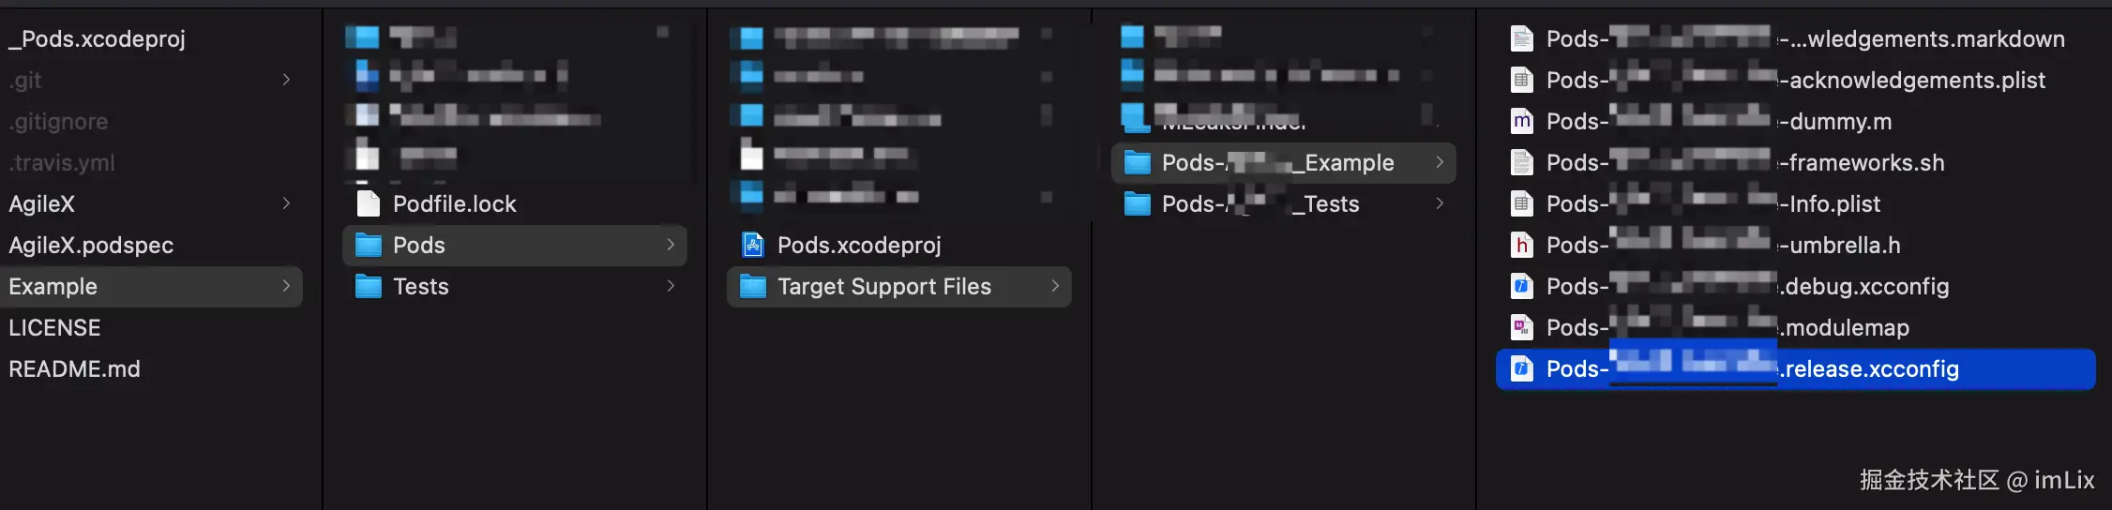Click the Target Support Files folder icon
Image resolution: width=2112 pixels, height=510 pixels.
tap(752, 286)
